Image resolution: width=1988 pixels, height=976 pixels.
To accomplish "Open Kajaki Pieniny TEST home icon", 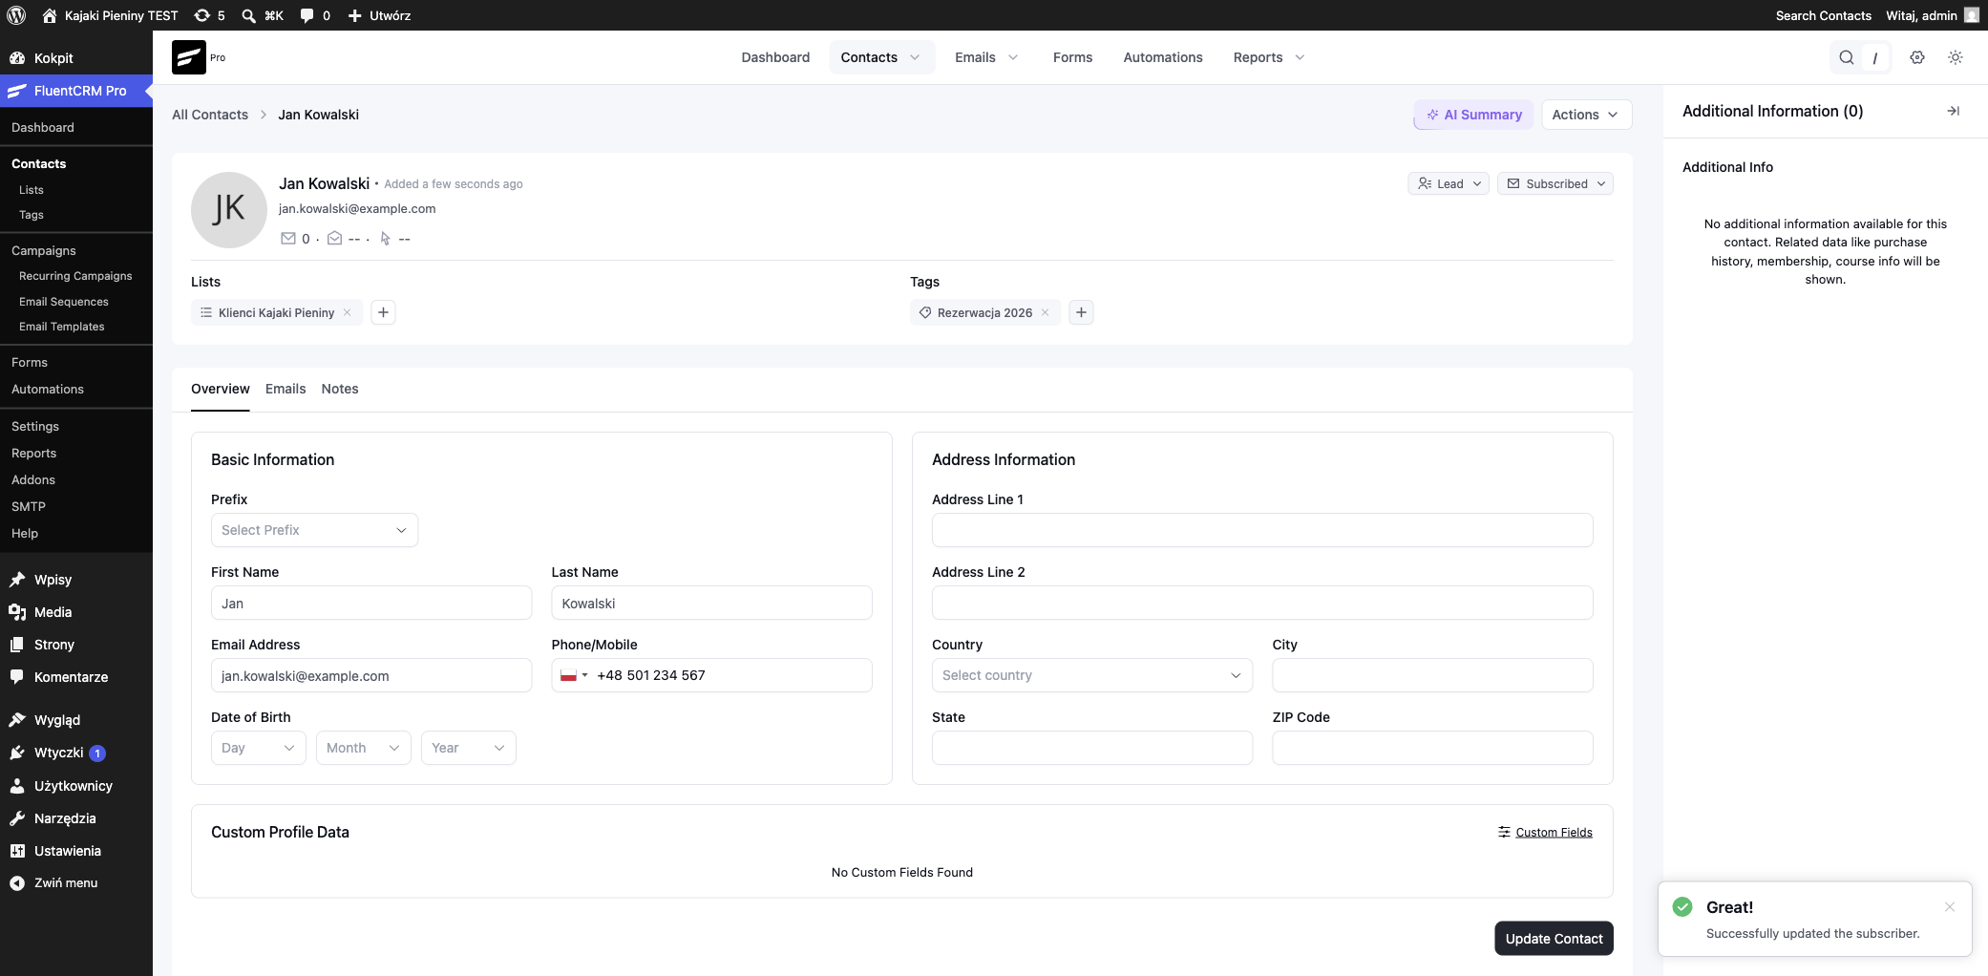I will pyautogui.click(x=50, y=15).
